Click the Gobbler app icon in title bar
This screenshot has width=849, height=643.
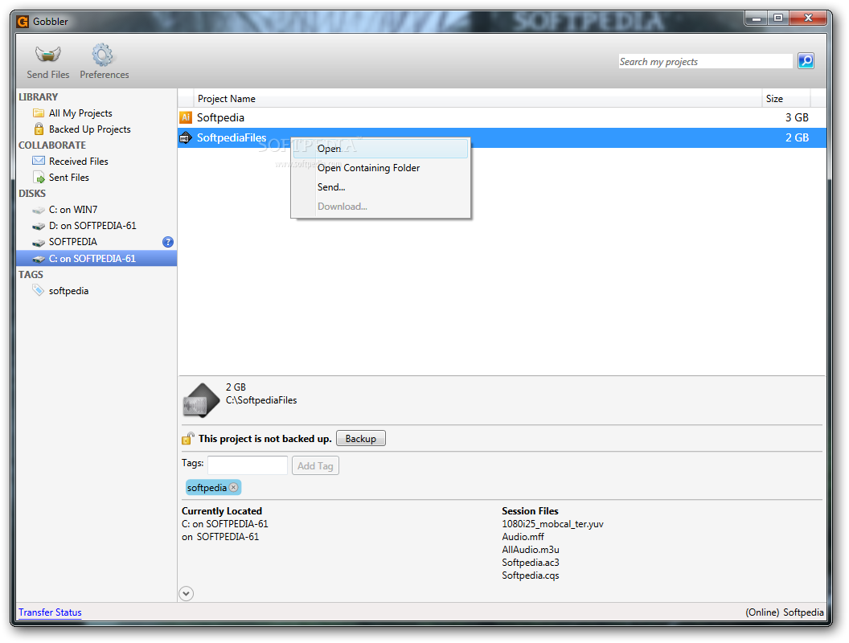pyautogui.click(x=23, y=22)
